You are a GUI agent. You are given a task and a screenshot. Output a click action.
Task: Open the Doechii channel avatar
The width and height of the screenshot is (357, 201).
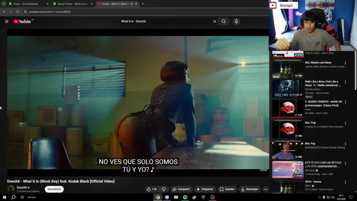[11, 189]
